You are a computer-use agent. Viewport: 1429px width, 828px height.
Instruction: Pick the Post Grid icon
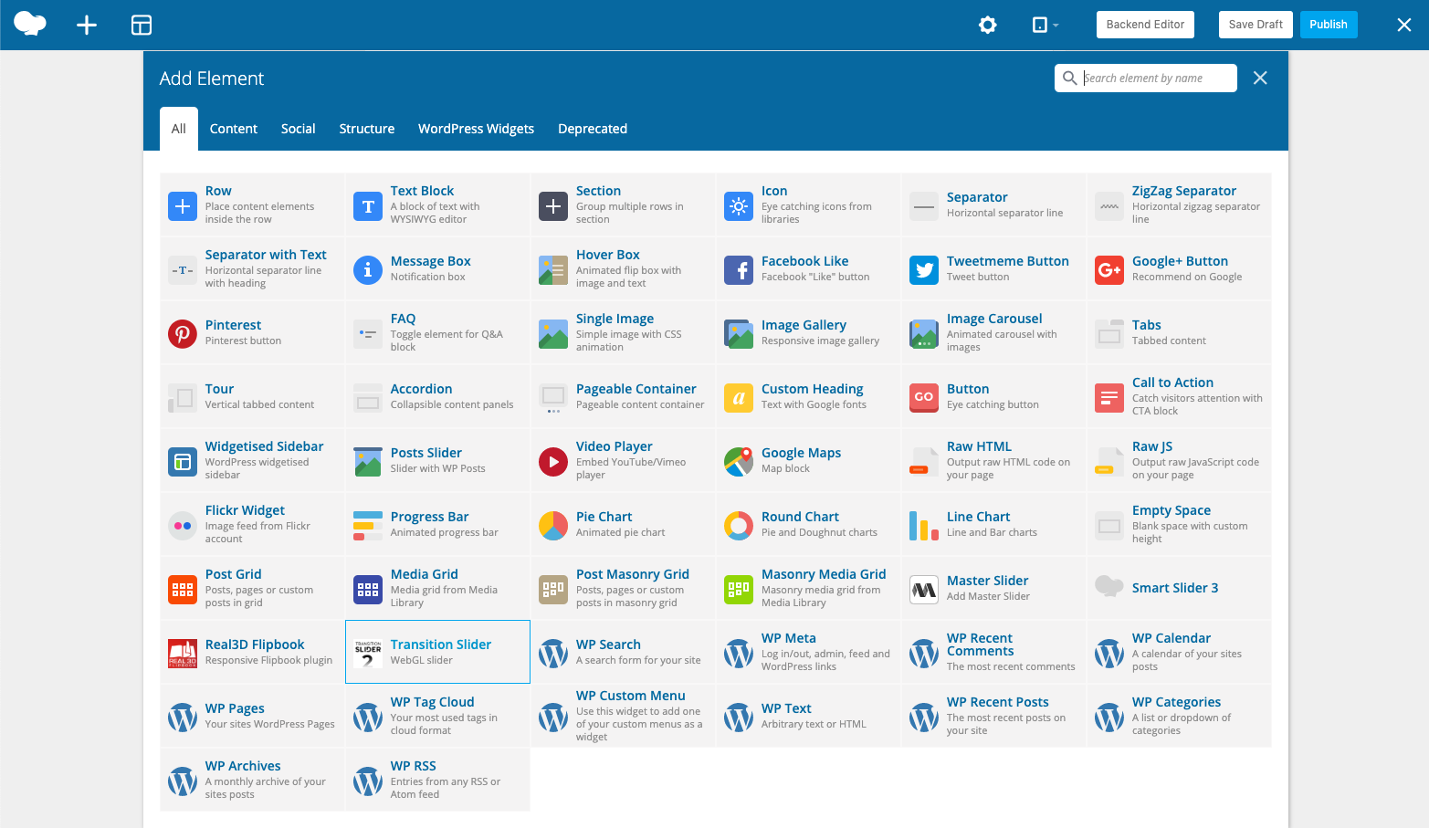point(183,590)
